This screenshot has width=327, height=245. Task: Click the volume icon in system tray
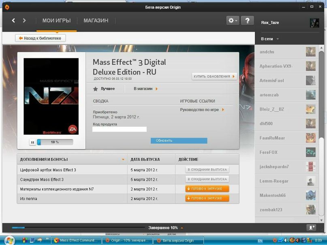click(x=287, y=241)
